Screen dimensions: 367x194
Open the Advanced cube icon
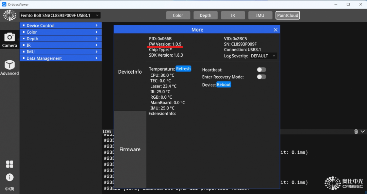(x=10, y=65)
